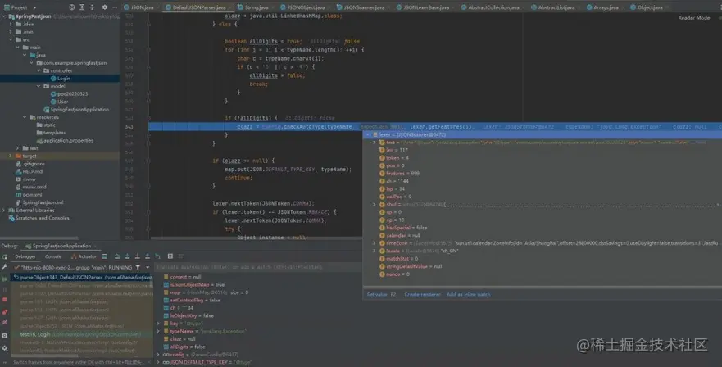The width and height of the screenshot is (722, 367).
Task: Click the Step Into icon
Action: pyautogui.click(x=127, y=256)
